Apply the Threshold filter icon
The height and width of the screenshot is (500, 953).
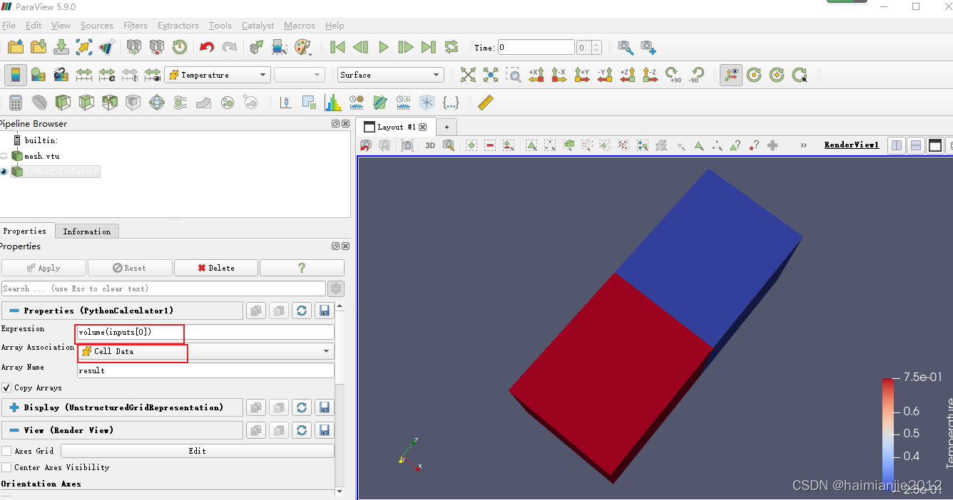(x=110, y=103)
